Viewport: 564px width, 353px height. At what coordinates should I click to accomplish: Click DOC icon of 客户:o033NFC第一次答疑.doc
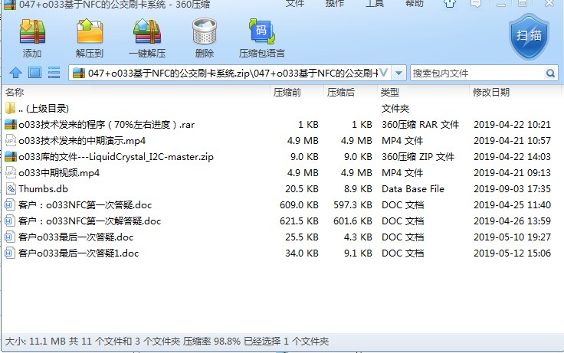pos(10,205)
